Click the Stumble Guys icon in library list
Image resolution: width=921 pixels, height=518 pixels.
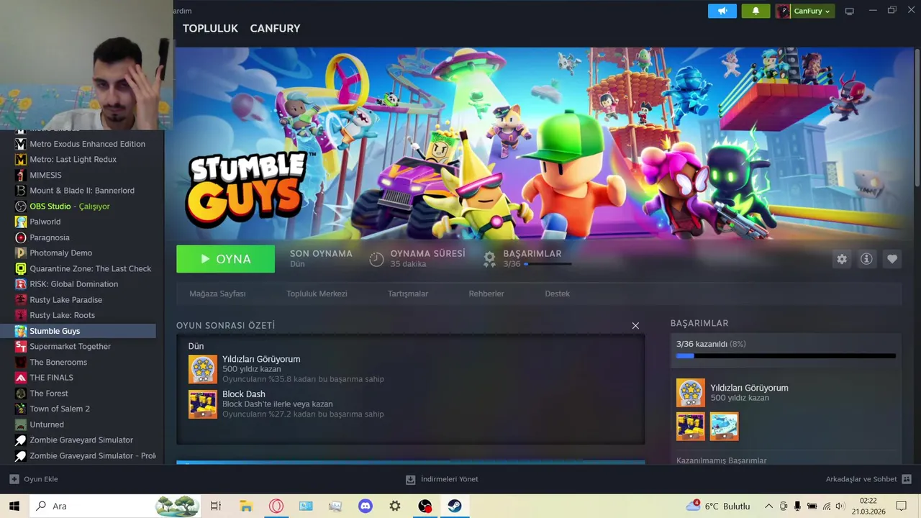pos(21,331)
